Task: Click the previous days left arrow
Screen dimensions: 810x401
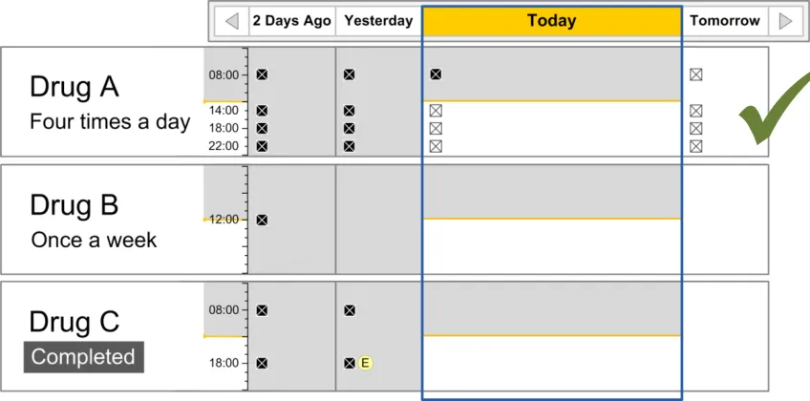Action: [x=231, y=21]
